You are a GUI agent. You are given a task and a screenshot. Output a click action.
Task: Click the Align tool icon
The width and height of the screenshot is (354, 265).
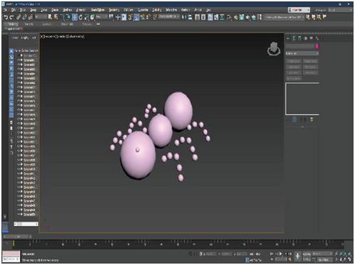tap(190, 17)
